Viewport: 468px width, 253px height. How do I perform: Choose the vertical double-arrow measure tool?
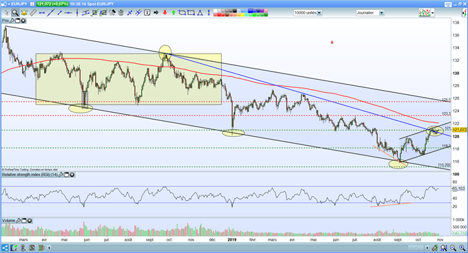209,13
